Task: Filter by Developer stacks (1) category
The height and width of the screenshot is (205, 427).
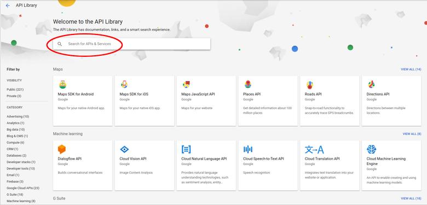Action: pos(21,162)
